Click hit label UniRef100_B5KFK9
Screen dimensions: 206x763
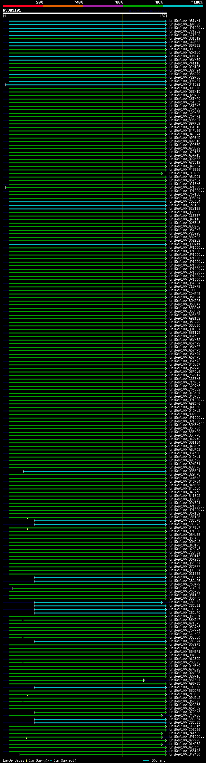click(x=185, y=425)
